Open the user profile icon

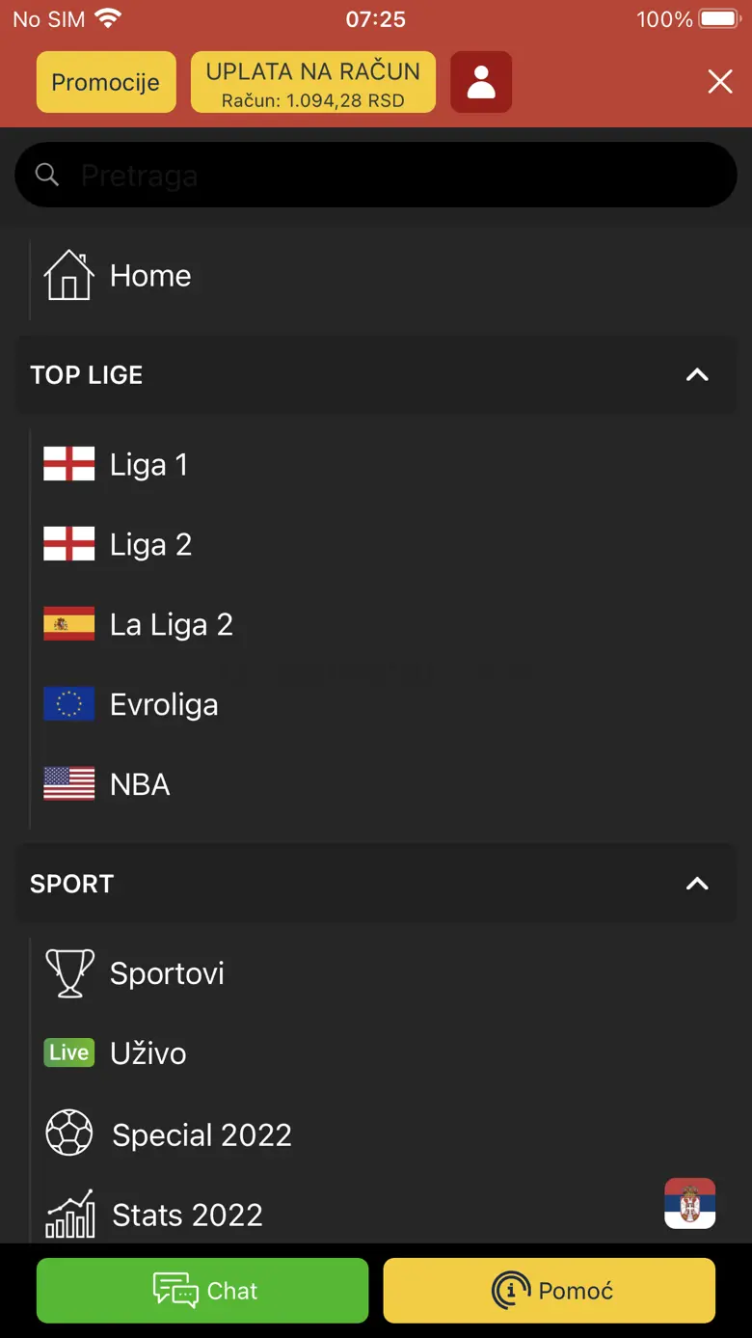coord(481,82)
